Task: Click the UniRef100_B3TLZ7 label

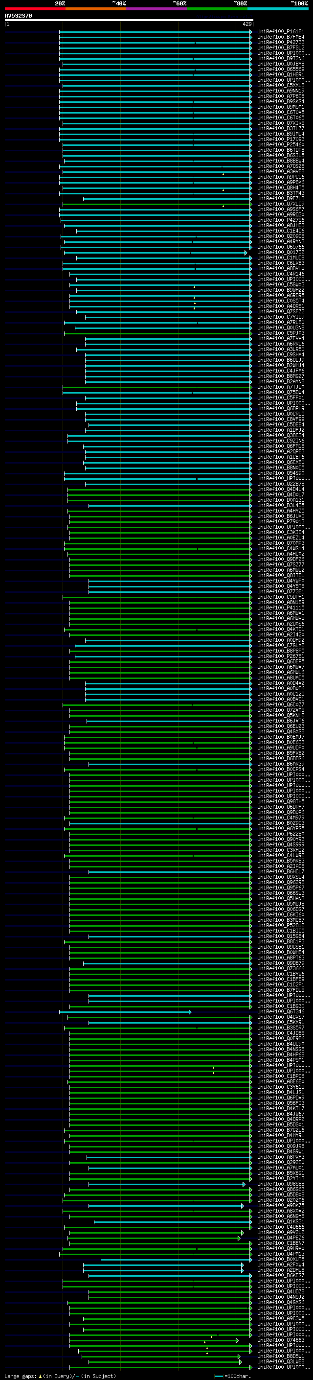Action: click(280, 129)
